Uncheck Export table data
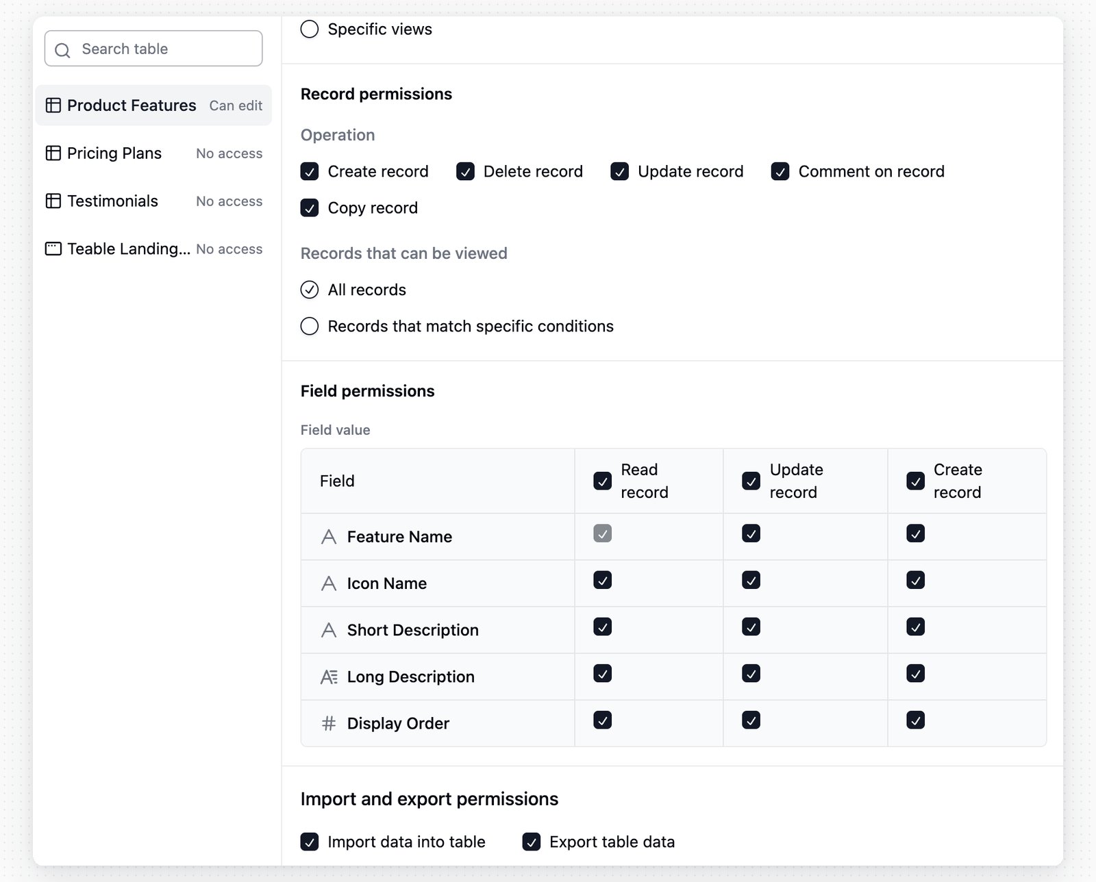1096x882 pixels. [532, 842]
